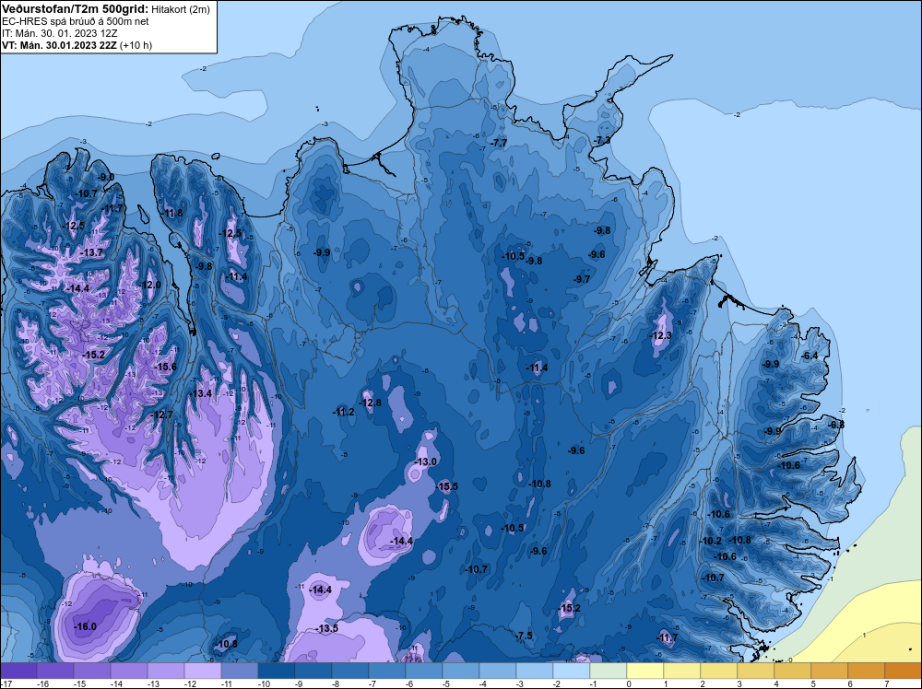Select the pale green legend swatch above -1
The image size is (922, 689).
tap(608, 671)
